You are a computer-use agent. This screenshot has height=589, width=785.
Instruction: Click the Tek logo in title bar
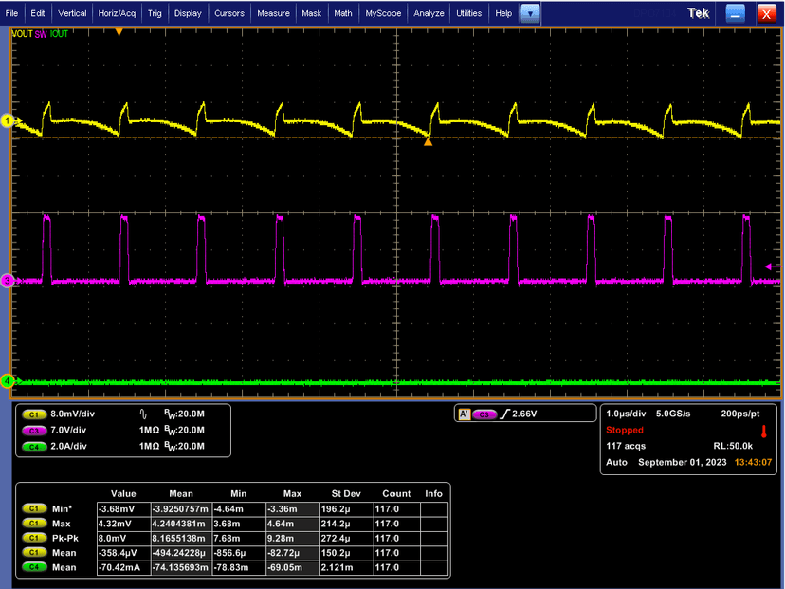(x=700, y=13)
